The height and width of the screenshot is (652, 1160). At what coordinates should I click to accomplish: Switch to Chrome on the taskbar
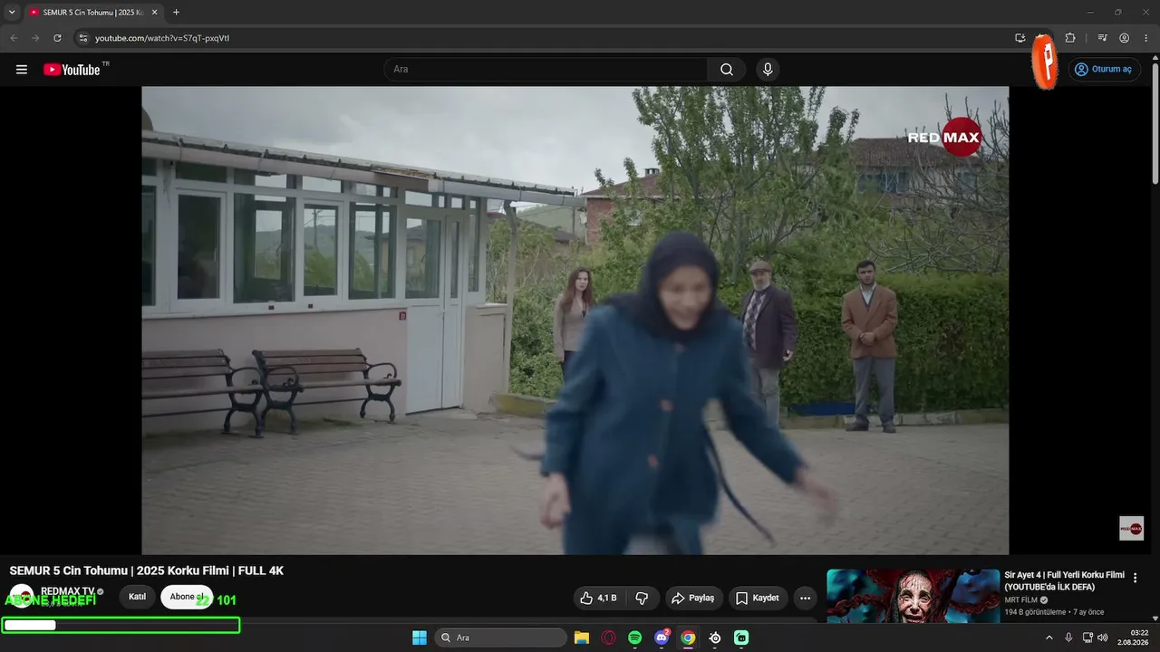point(688,638)
